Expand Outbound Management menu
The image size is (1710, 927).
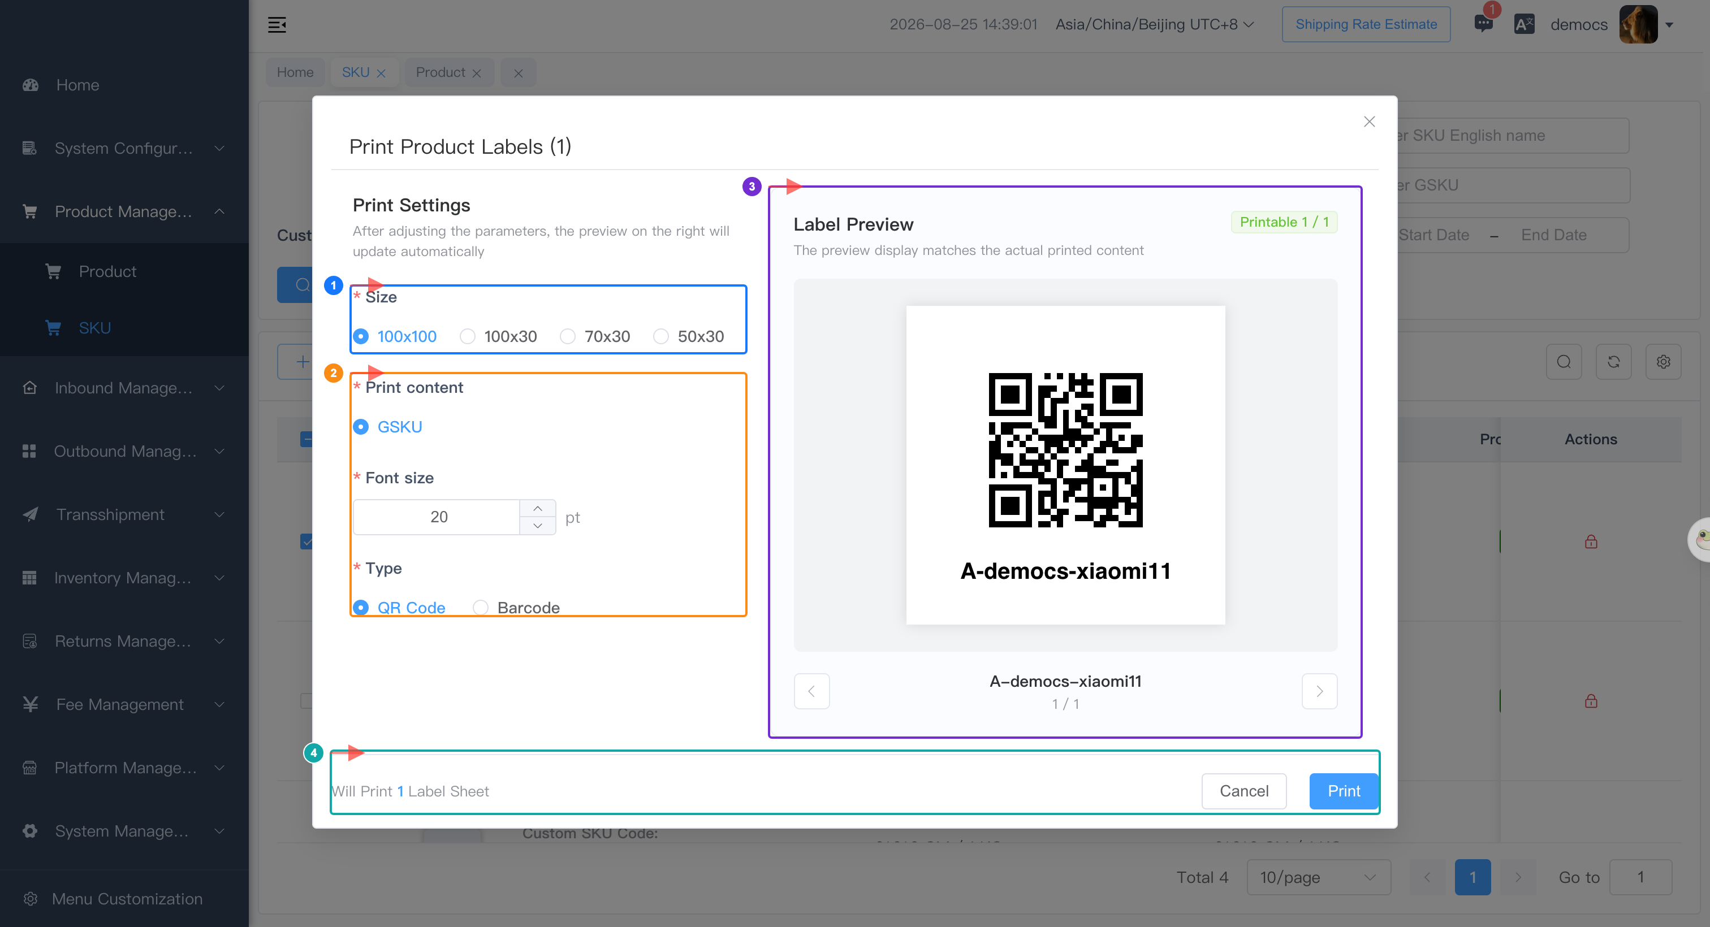pos(220,451)
